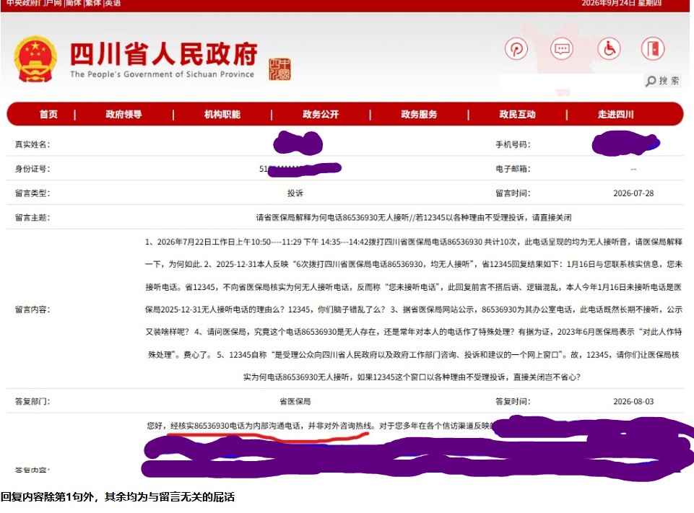
Task: Click the red seal stamp beside title
Action: (279, 69)
